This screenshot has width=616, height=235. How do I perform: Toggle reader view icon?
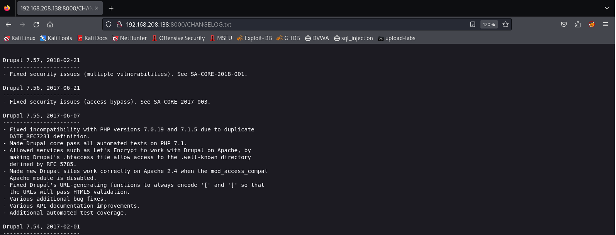point(473,24)
